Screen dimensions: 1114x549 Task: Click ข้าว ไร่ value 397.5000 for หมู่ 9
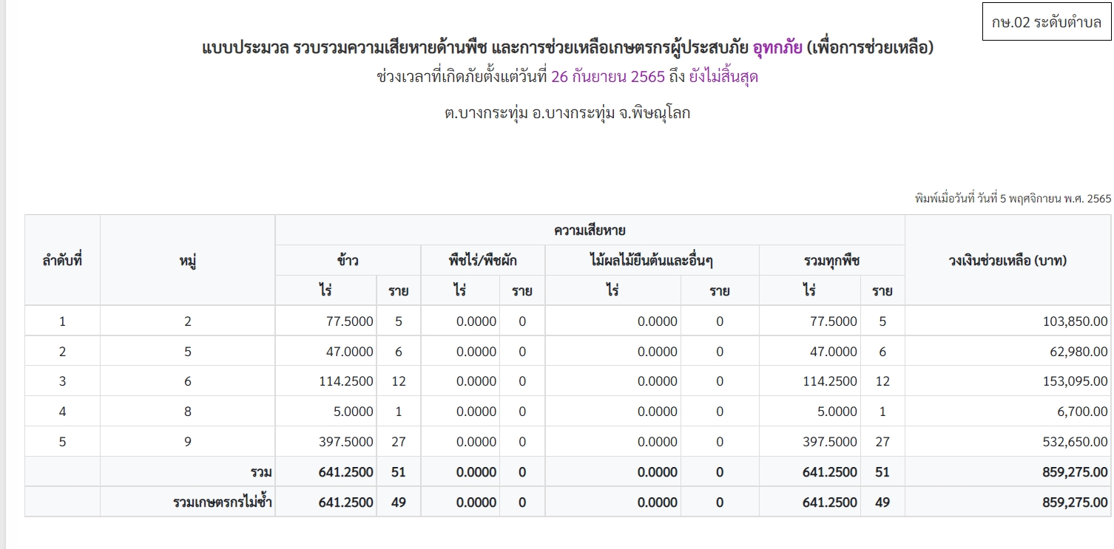pyautogui.click(x=347, y=442)
